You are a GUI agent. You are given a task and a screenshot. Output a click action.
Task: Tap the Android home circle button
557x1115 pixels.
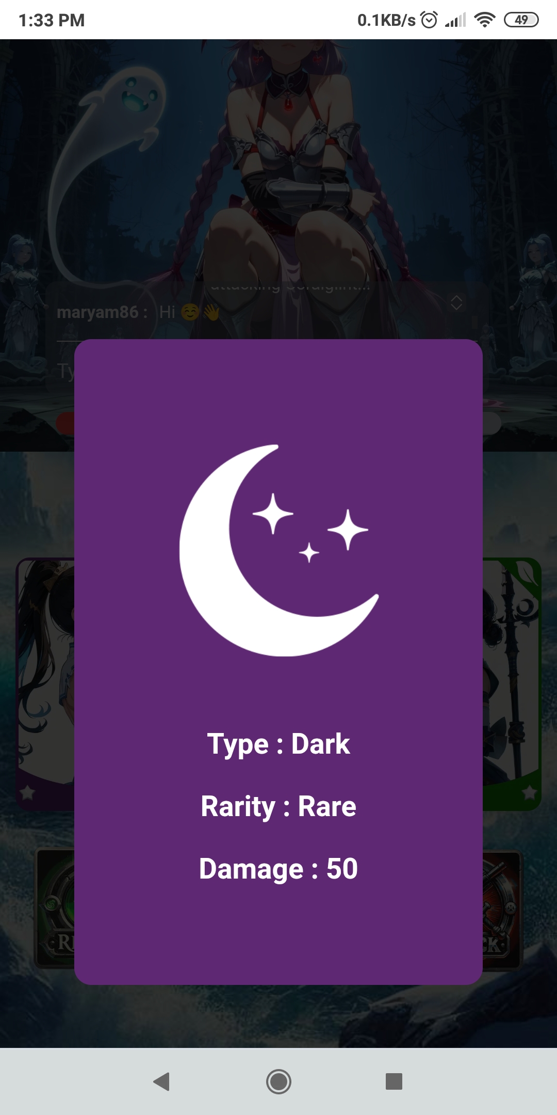(278, 1081)
